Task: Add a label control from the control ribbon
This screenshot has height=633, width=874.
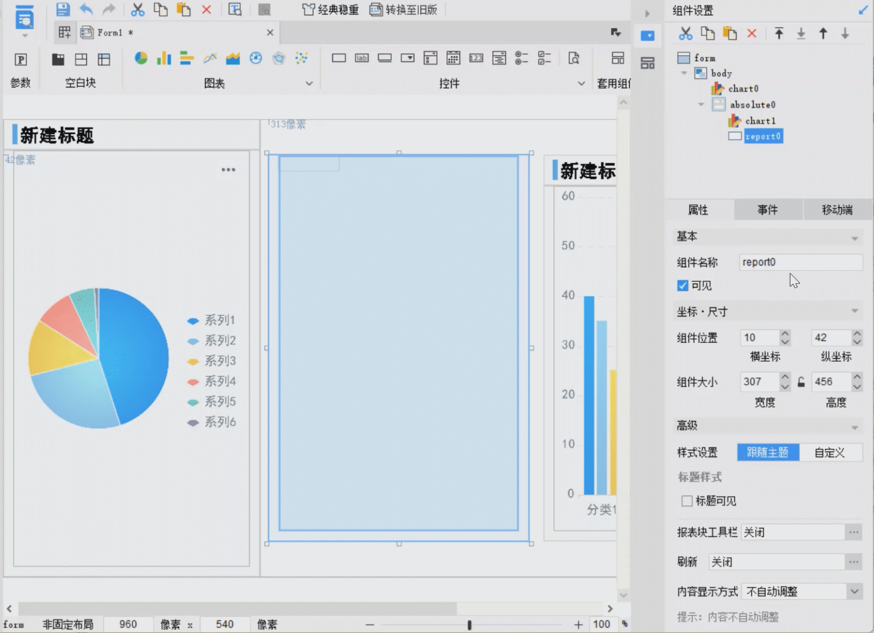Action: click(362, 58)
